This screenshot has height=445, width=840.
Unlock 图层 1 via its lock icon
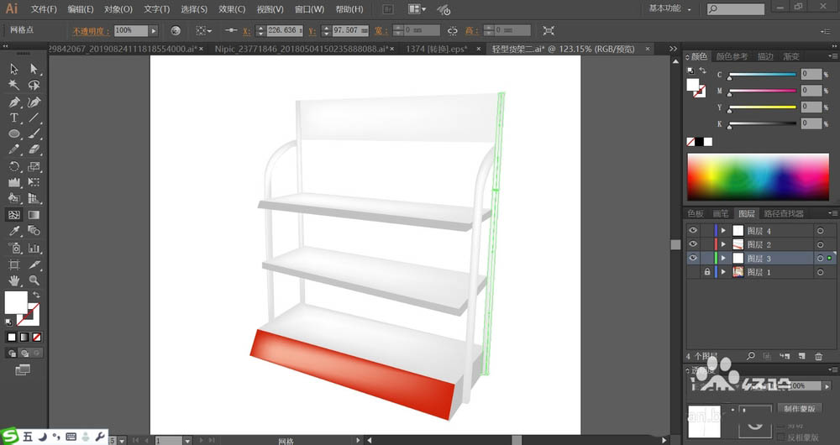tap(707, 272)
